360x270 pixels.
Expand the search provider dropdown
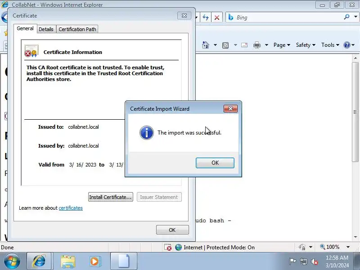(355, 17)
